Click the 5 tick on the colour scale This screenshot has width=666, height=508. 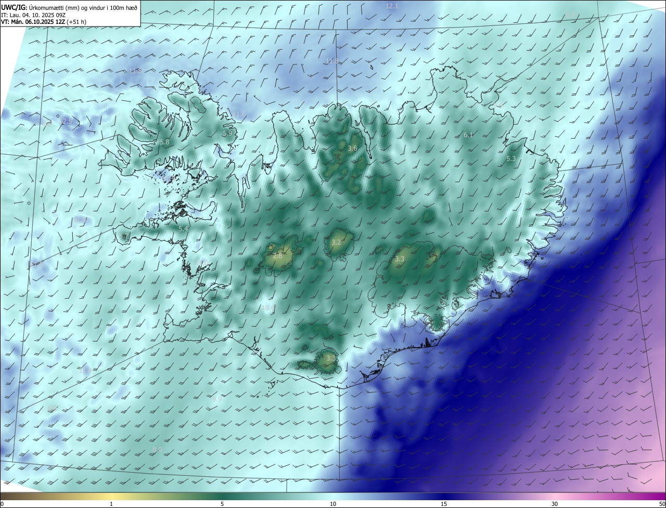pos(222,504)
